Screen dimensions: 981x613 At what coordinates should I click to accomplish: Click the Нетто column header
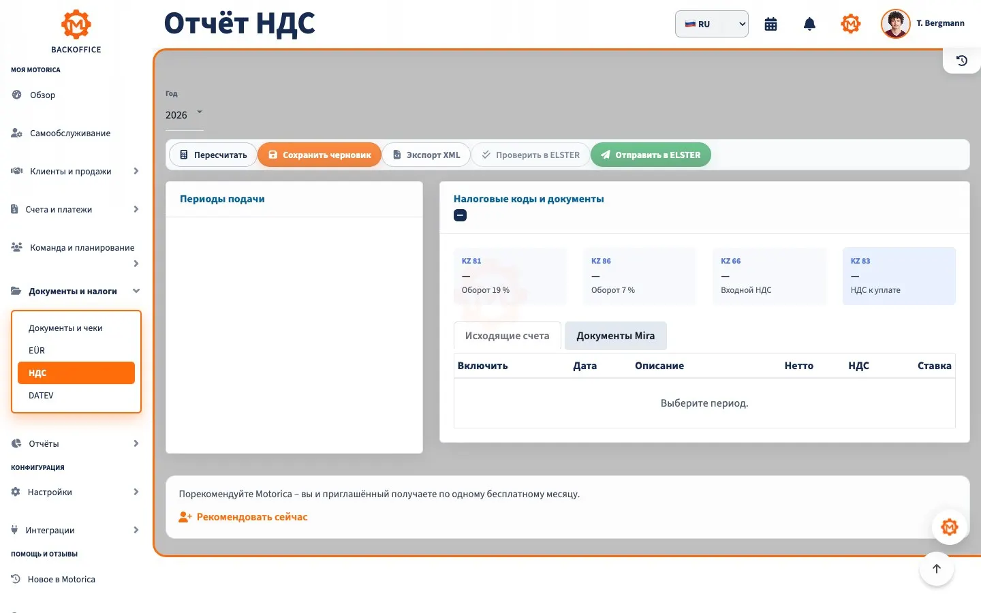798,366
